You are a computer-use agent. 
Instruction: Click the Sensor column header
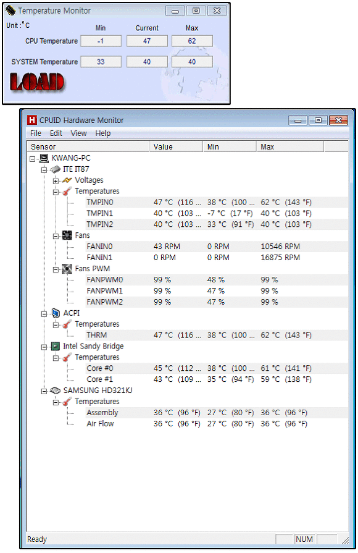click(88, 146)
